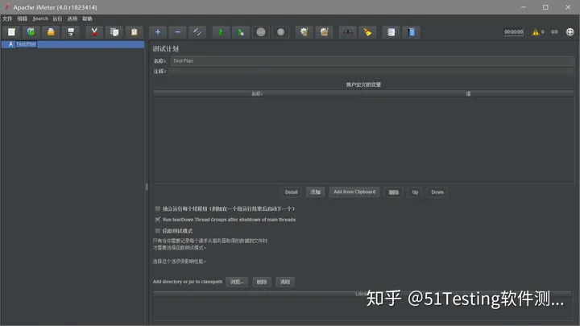The width and height of the screenshot is (580, 326).
Task: Open Search using the binoculars icon
Action: tap(348, 32)
